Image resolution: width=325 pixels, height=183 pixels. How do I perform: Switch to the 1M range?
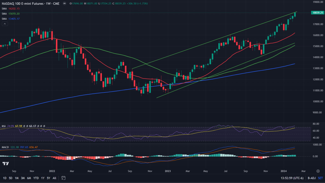point(17,178)
